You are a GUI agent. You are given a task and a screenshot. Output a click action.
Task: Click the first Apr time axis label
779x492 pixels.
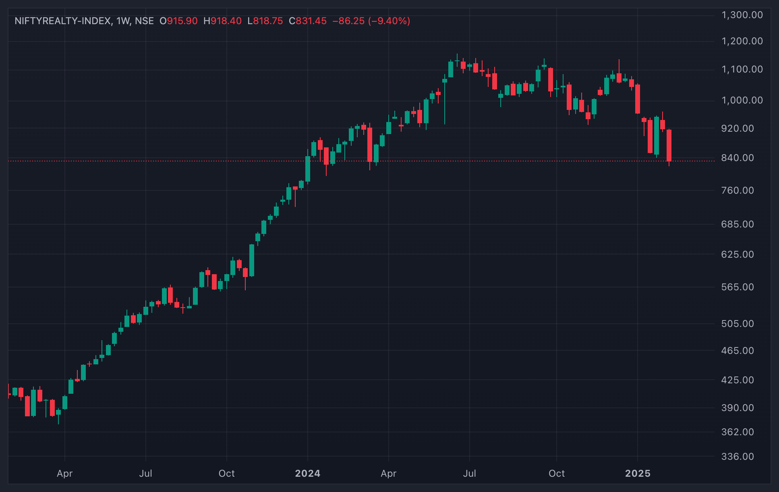65,473
